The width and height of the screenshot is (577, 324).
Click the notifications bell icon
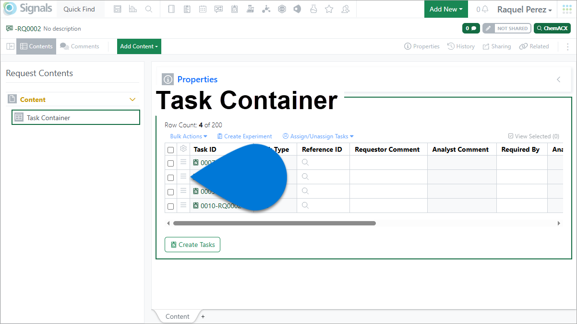(x=485, y=9)
